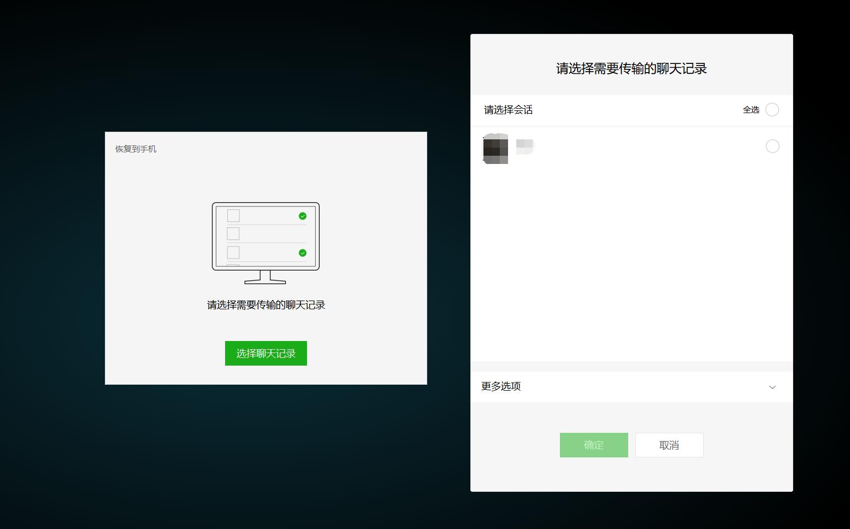Cancel the dialog with 取消 button
Screen dimensions: 850x529
tap(669, 445)
